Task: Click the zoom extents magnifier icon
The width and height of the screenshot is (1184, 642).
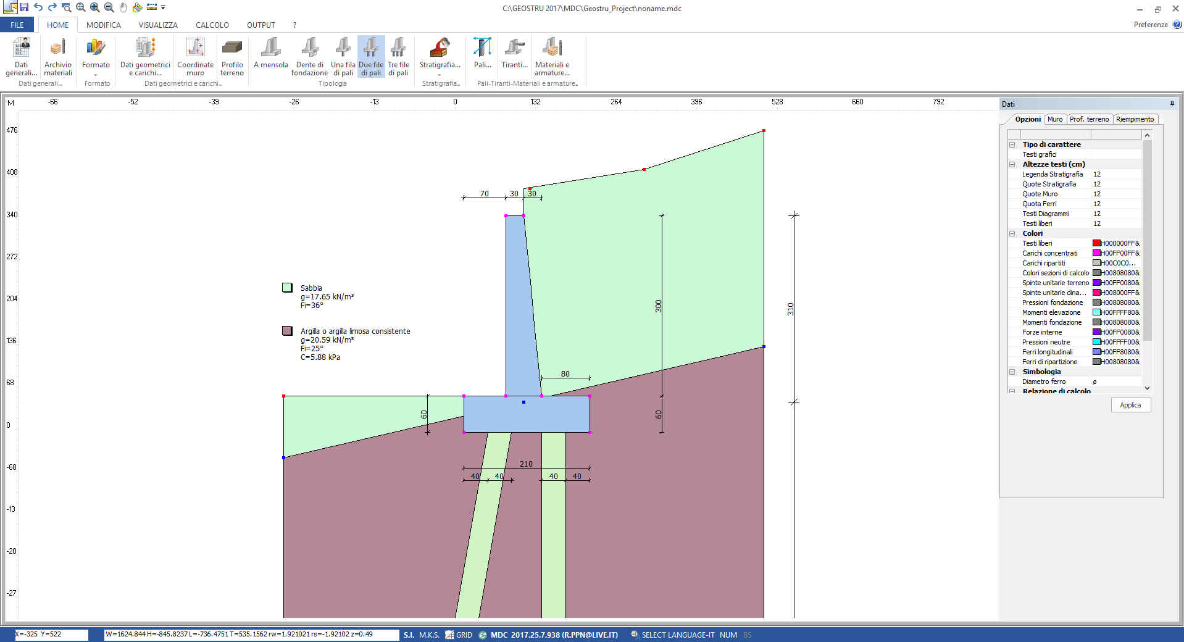Action: [x=81, y=7]
